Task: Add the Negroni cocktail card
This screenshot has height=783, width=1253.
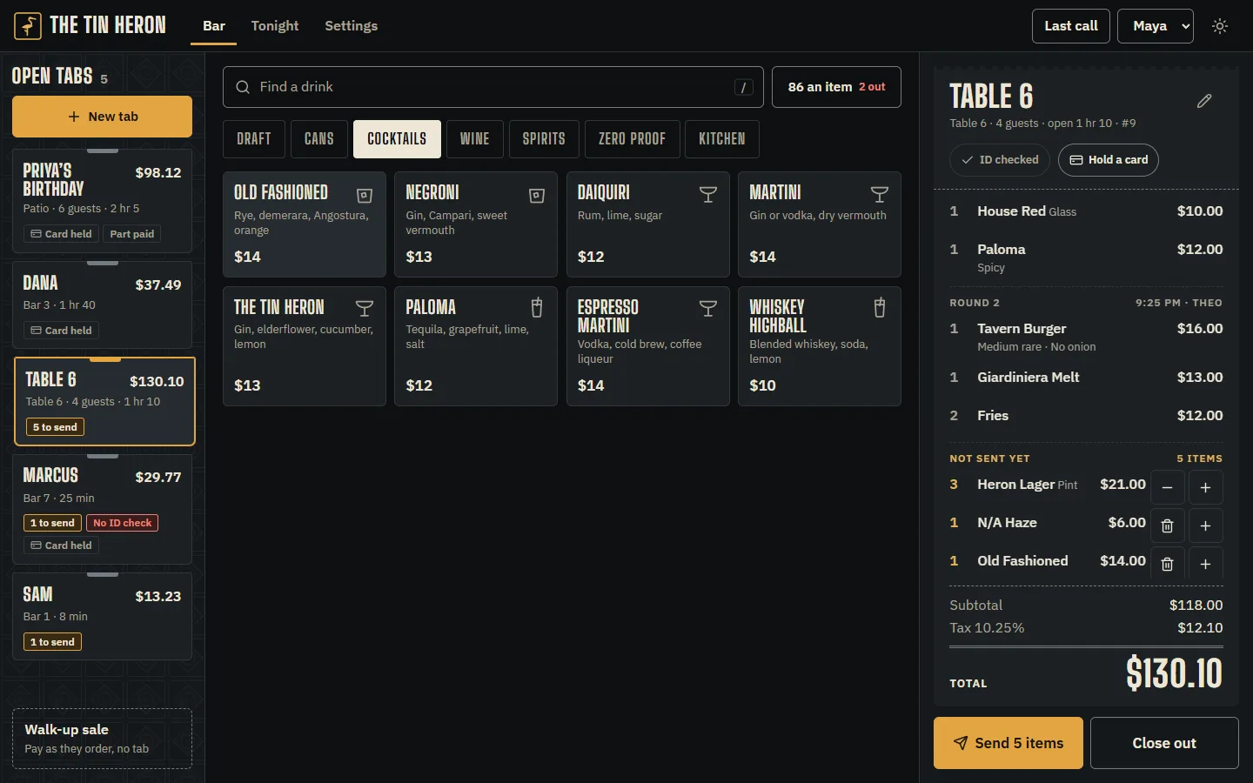Action: pos(476,224)
